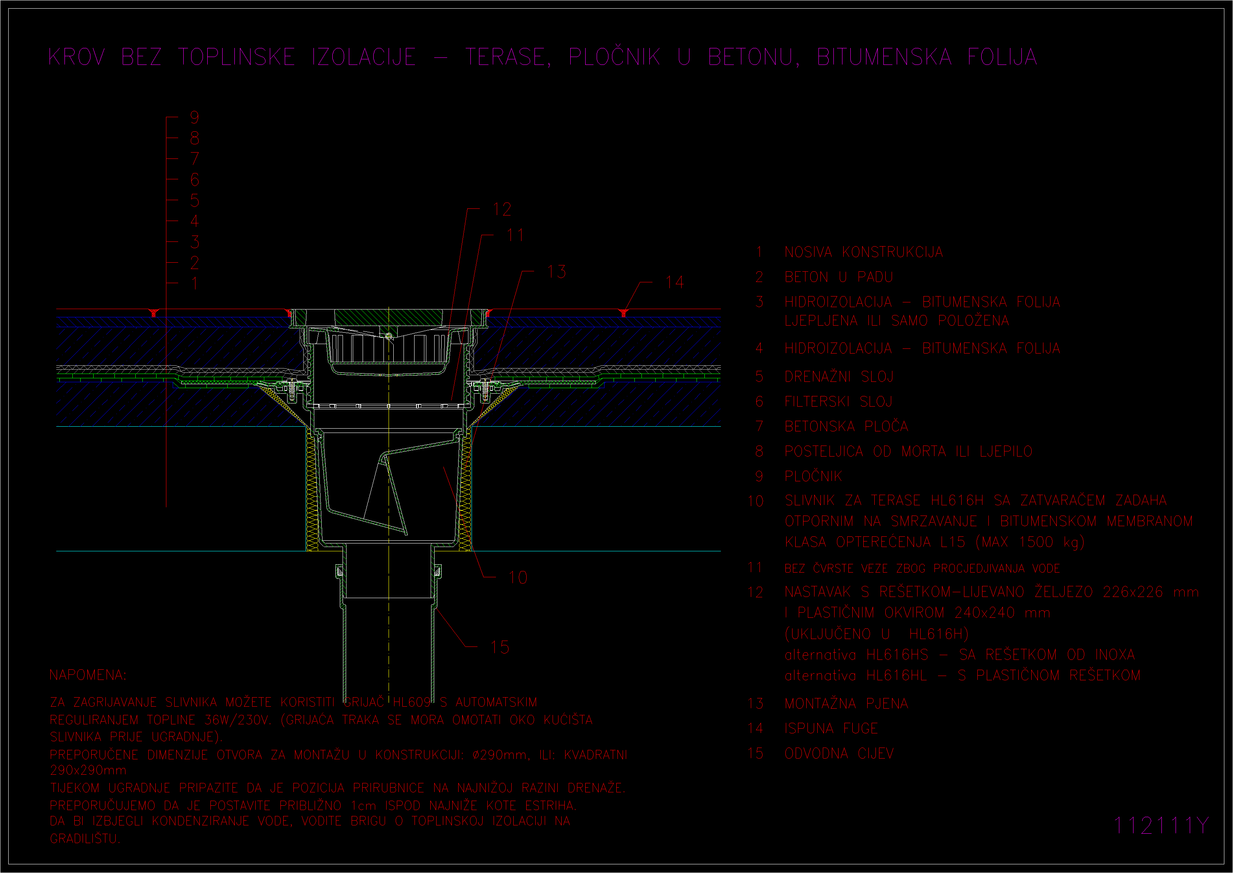Click the drawing number '112111Y'
This screenshot has height=873, width=1233.
tap(1161, 826)
